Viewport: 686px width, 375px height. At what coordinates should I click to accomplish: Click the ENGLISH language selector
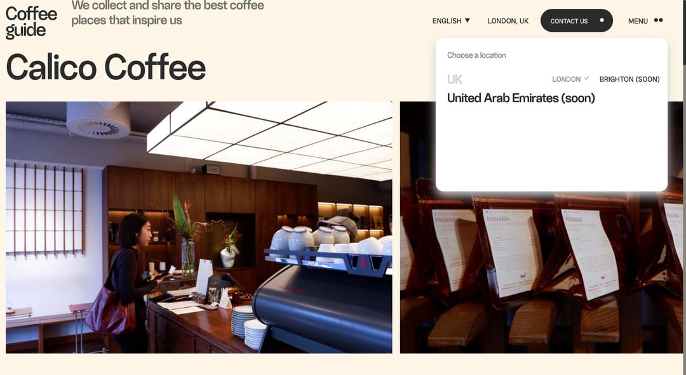451,20
